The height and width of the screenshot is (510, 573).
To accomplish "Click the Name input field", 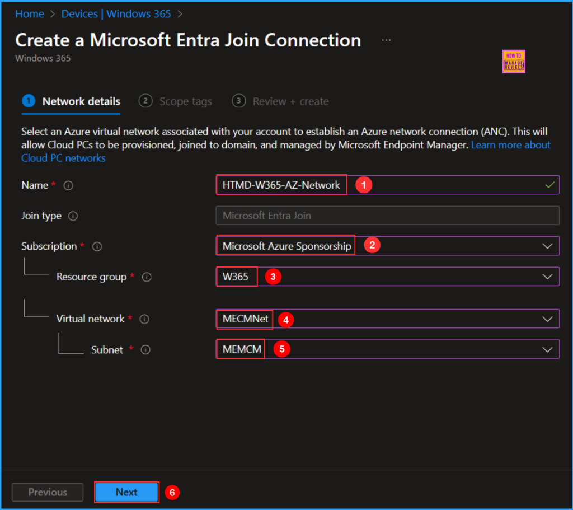I will (x=388, y=185).
